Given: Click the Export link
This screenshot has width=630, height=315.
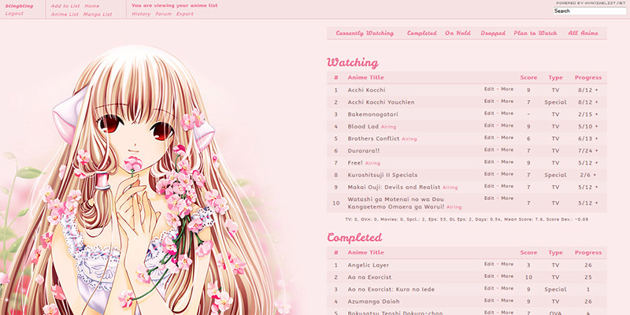Looking at the screenshot, I should (x=185, y=14).
